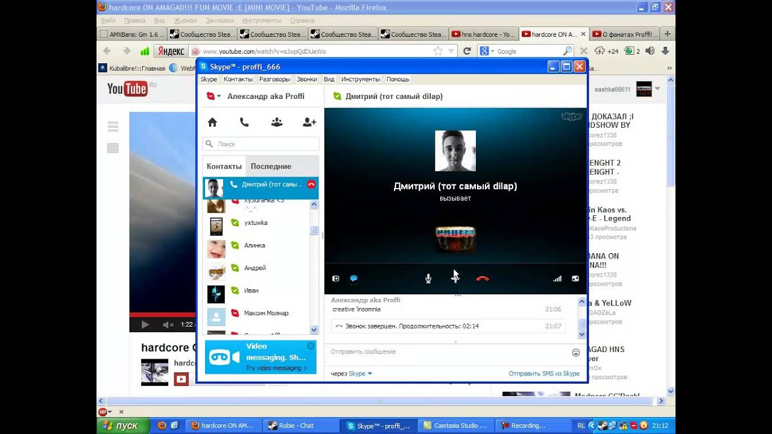Switch Skype call to full screen
This screenshot has height=434, width=772.
[575, 278]
